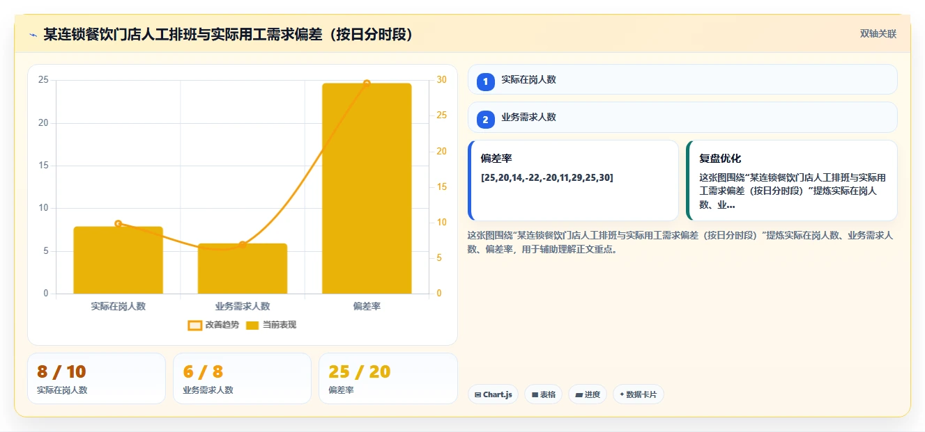Select the 进度 tag
Viewport: 925px width, 432px height.
[588, 394]
